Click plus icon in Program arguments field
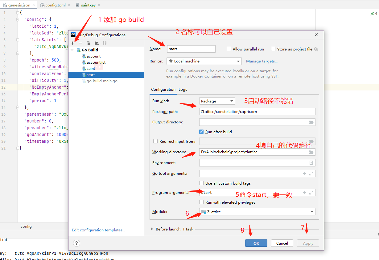The width and height of the screenshot is (379, 260). tap(305, 193)
